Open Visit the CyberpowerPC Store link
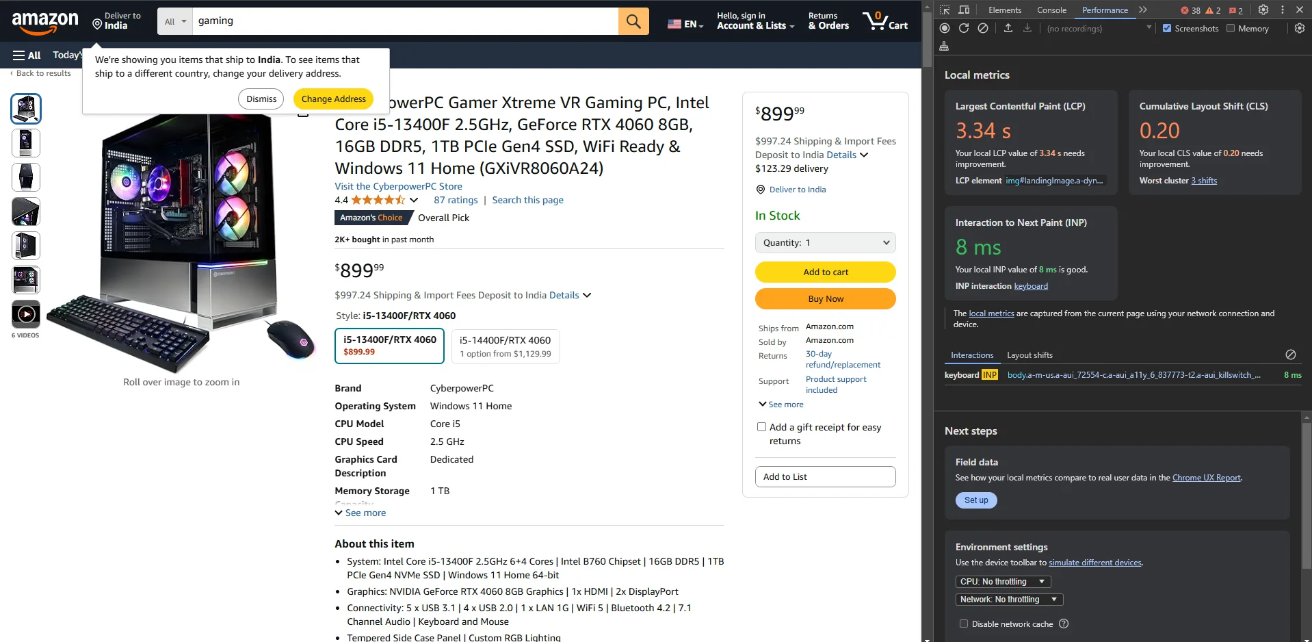 click(398, 186)
